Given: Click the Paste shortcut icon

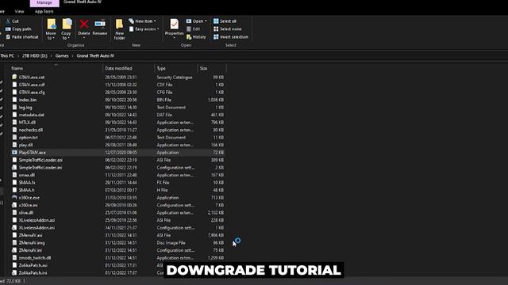Looking at the screenshot, I should coord(8,37).
